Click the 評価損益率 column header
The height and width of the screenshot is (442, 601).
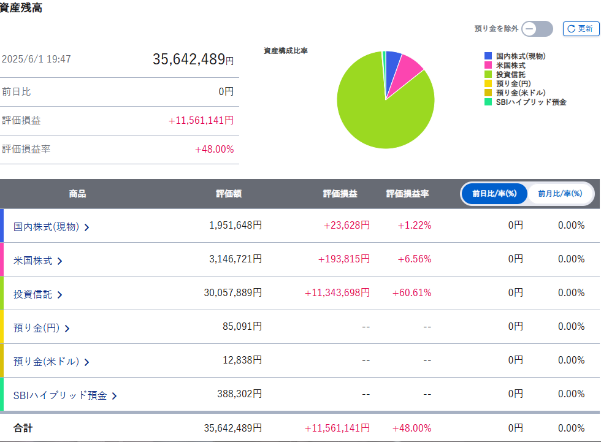(407, 194)
